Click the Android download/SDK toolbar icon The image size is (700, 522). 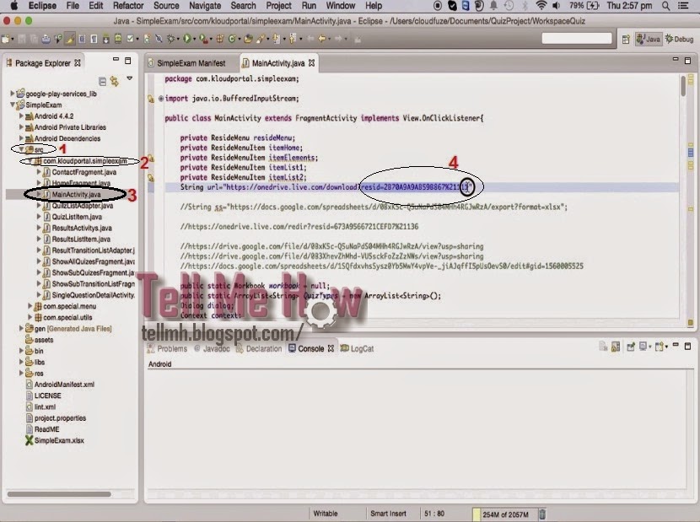[106, 40]
